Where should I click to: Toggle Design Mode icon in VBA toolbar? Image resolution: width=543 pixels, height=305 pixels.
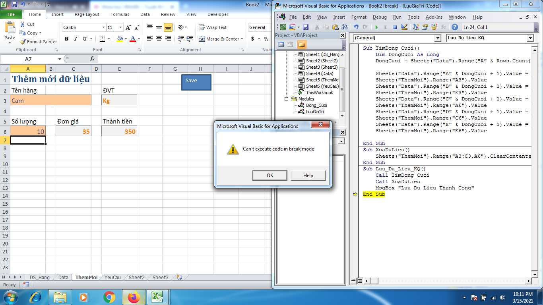[x=404, y=27]
